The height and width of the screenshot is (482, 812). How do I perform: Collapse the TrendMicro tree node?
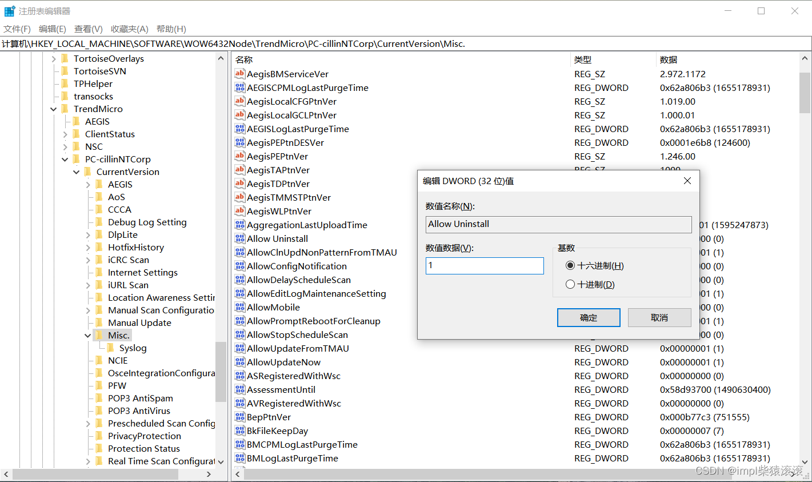[54, 109]
